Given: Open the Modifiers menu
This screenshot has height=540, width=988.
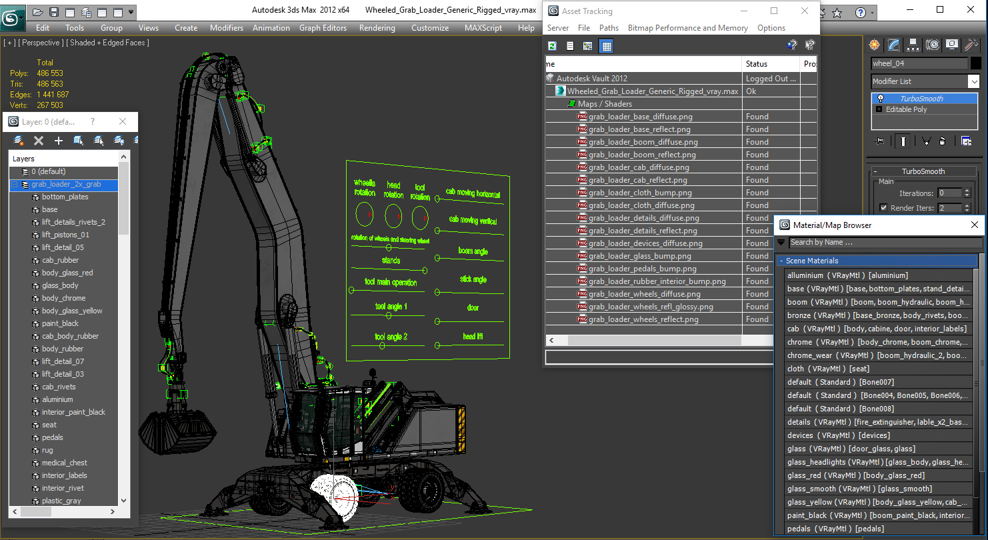Looking at the screenshot, I should 227,28.
